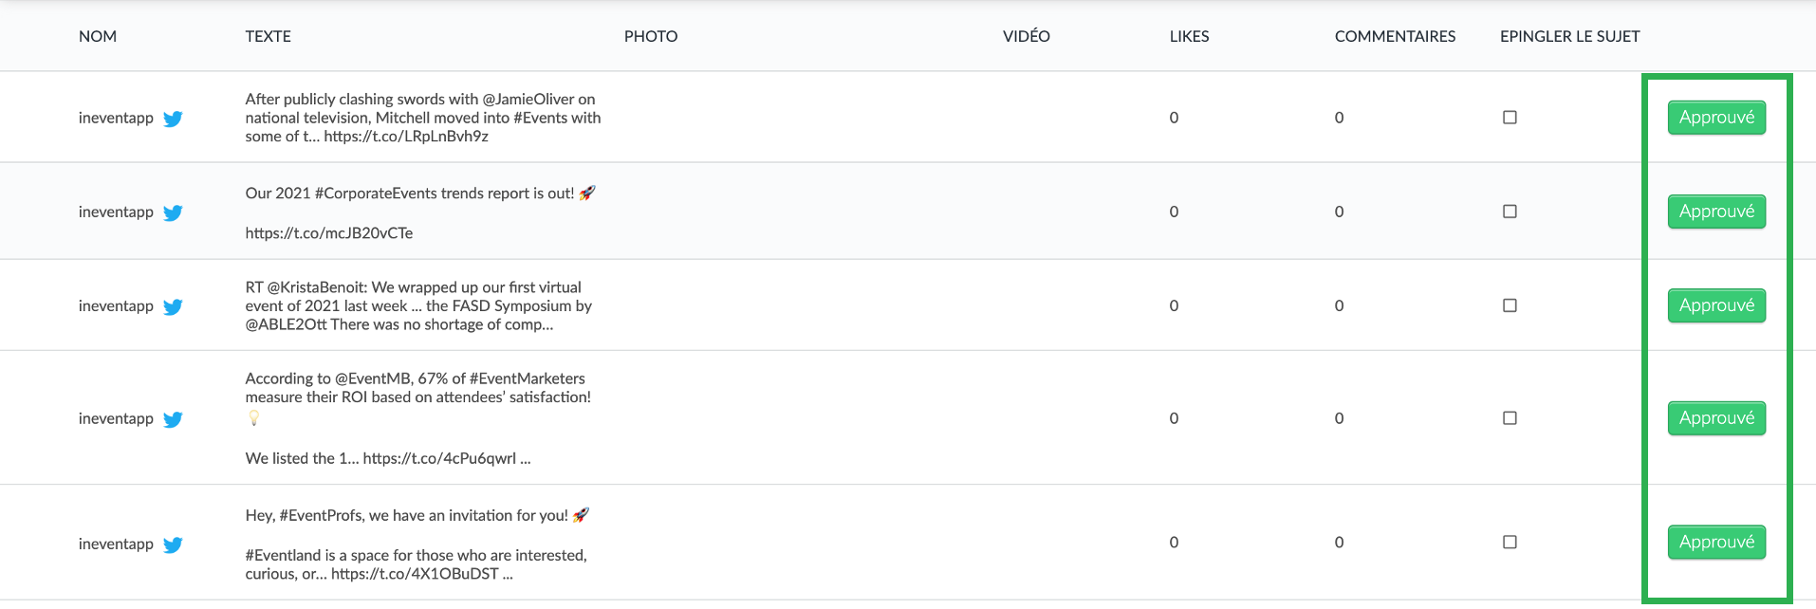Click the Approuvé button on the KristaBenoit retweet
The height and width of the screenshot is (609, 1816).
(x=1716, y=305)
